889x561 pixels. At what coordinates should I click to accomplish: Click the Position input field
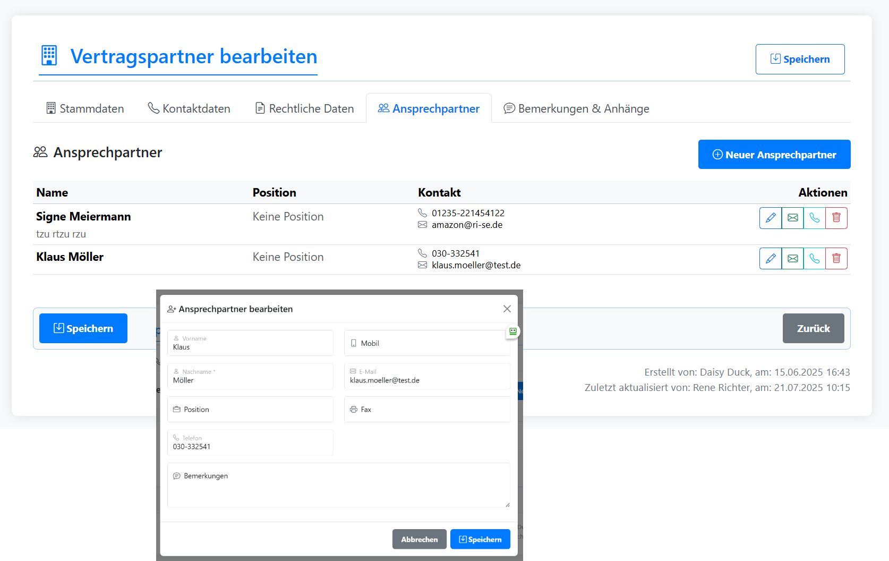(x=250, y=409)
